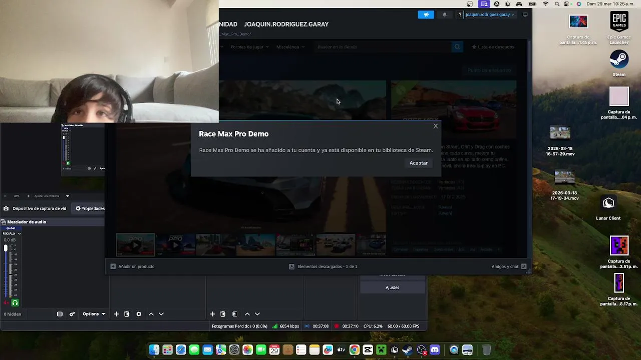Expand joaquin.rodriguez.garay account dropdown
Viewport: 641px width, 360px height.
click(x=490, y=14)
